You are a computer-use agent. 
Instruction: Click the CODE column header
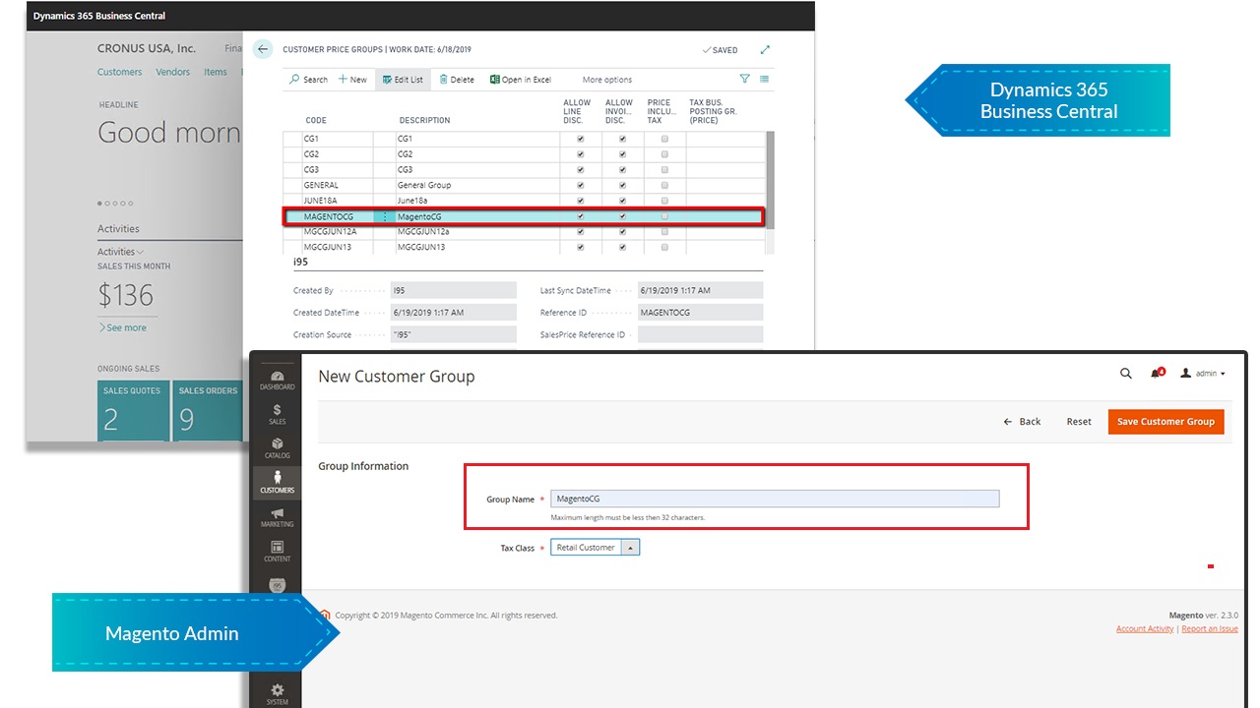(316, 121)
